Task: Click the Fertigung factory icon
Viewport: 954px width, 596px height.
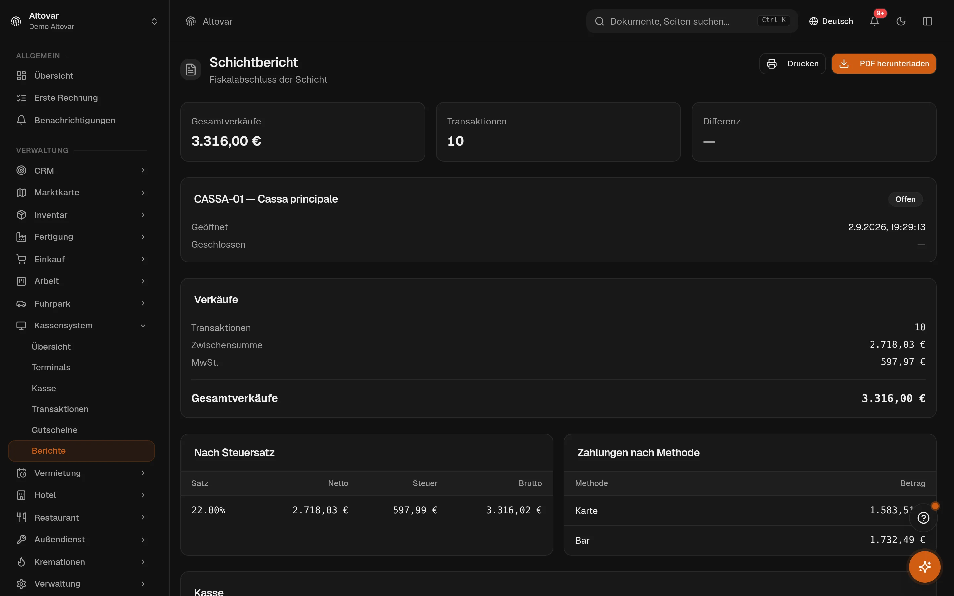Action: click(21, 237)
